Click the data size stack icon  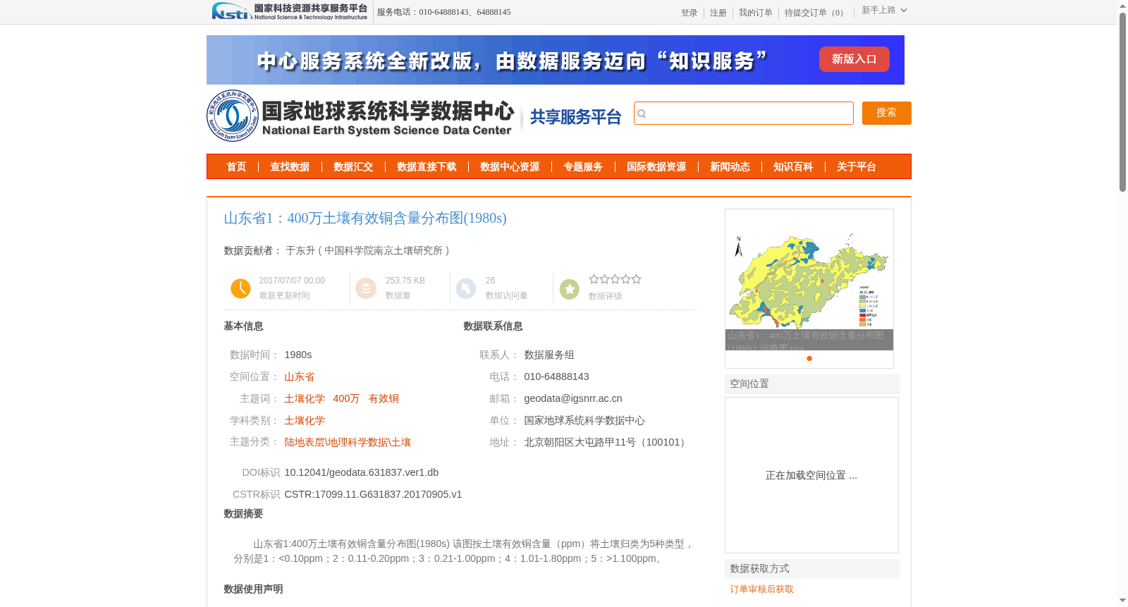click(x=366, y=288)
